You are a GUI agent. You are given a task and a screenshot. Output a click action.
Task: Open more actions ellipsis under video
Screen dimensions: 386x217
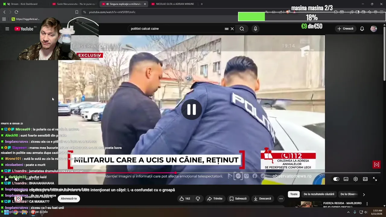pyautogui.click(x=281, y=199)
